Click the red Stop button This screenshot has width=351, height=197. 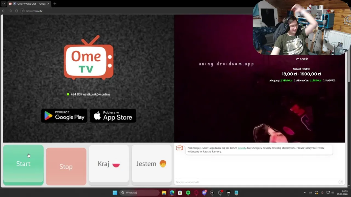66,166
